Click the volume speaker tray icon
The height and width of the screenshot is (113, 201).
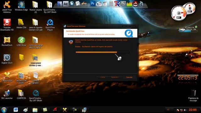coord(185,110)
